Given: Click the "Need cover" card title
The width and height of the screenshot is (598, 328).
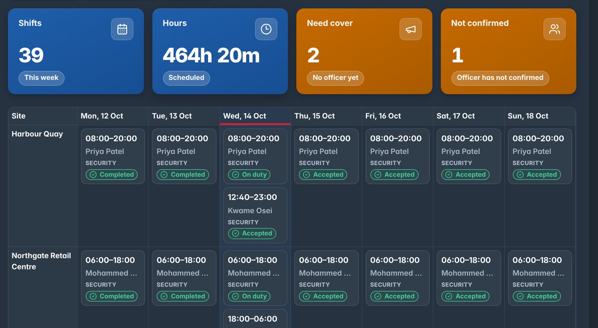Looking at the screenshot, I should (330, 23).
